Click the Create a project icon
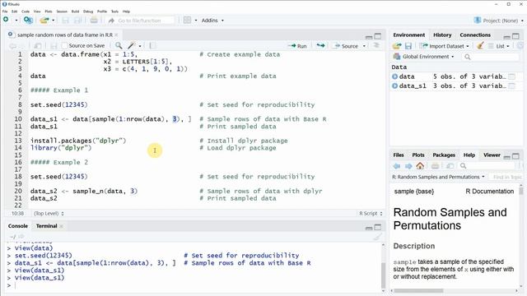This screenshot has height=296, width=527. pos(28,20)
